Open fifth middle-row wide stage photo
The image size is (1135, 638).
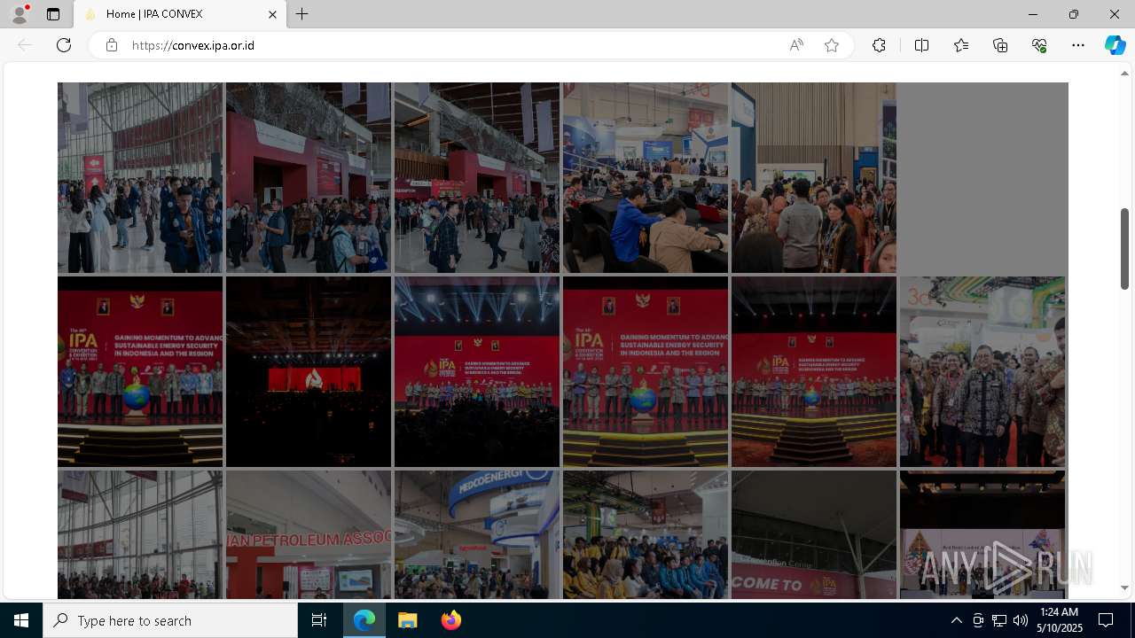click(814, 371)
